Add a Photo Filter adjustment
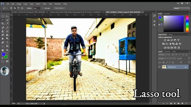Screen dimensions: 191x107 [x=173, y=44]
